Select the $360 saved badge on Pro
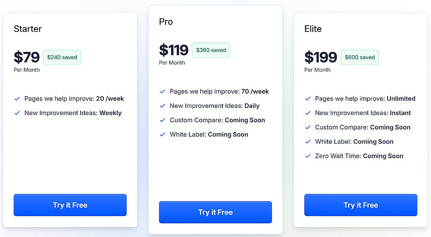The image size is (431, 237). pos(211,50)
